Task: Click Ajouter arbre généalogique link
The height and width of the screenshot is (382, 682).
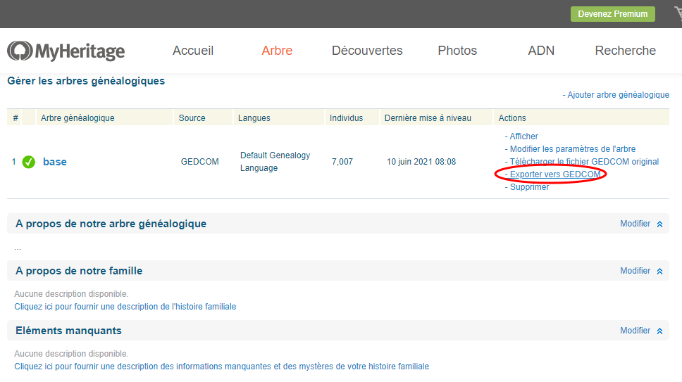Action: click(618, 95)
